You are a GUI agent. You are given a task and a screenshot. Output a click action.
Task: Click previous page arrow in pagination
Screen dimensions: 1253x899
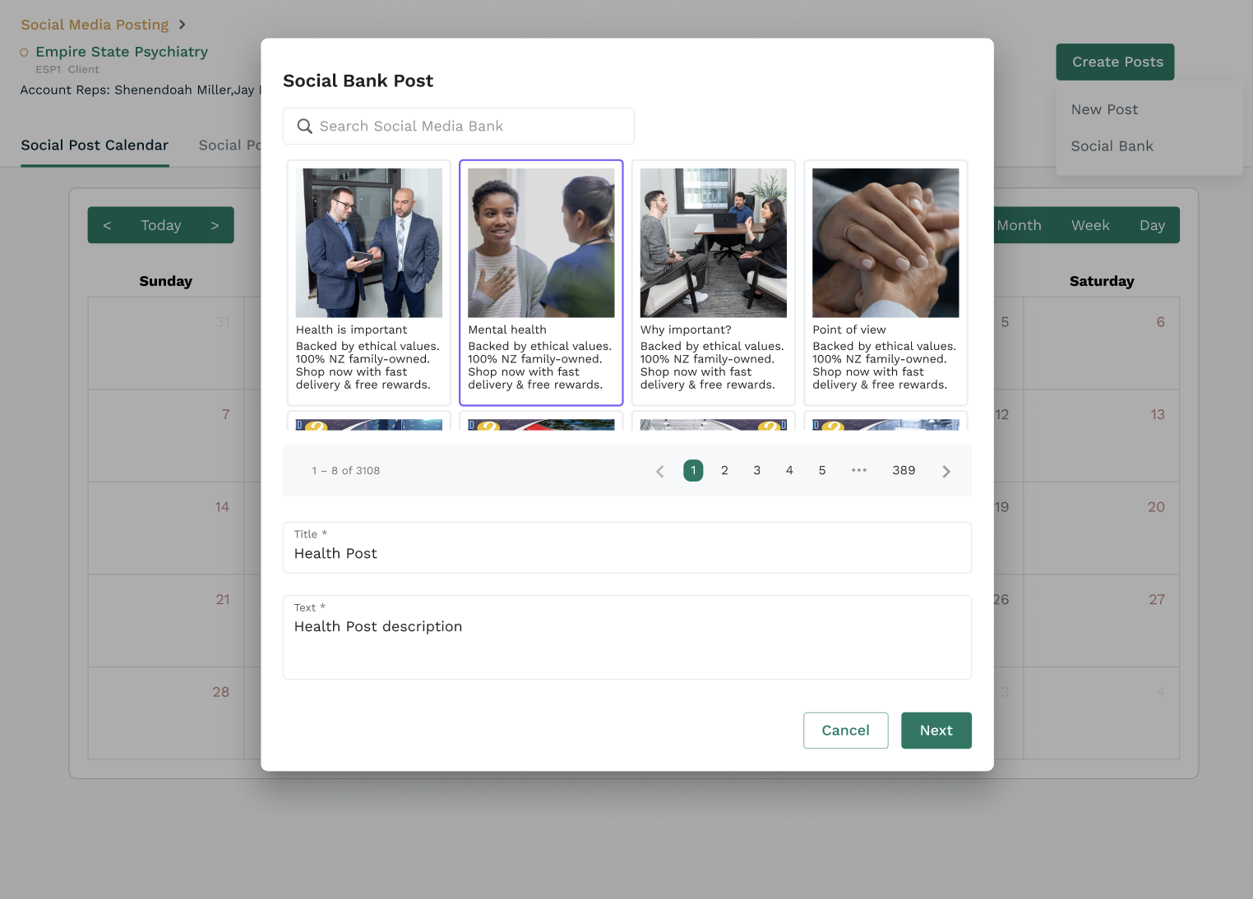(x=659, y=471)
